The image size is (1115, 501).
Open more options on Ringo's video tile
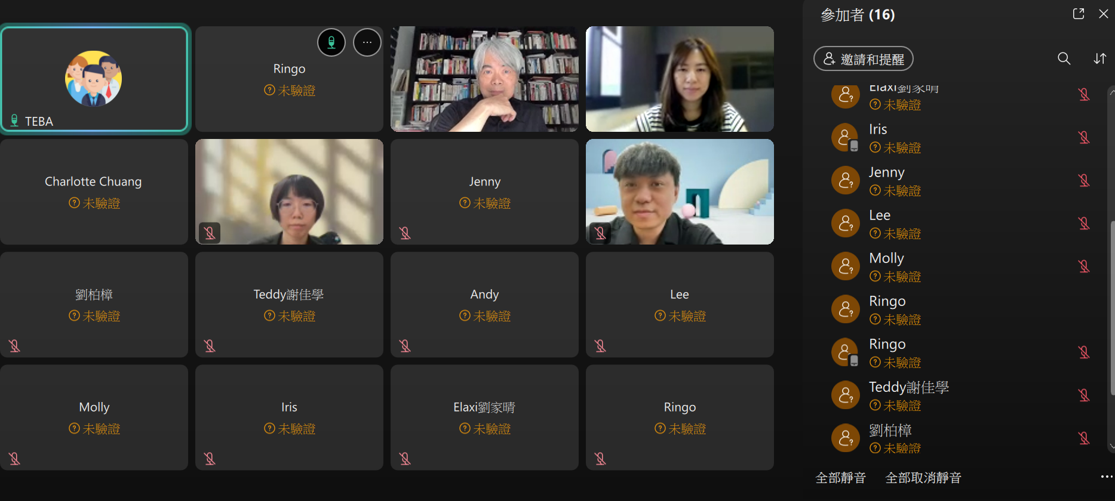(x=367, y=43)
